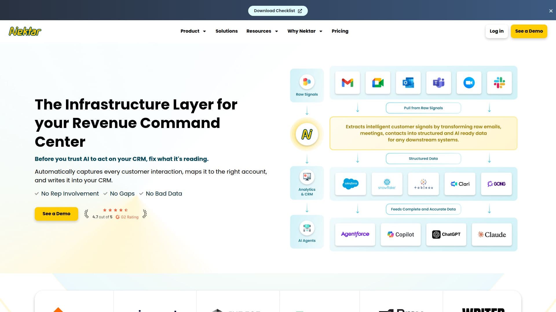
Task: Click the Analytics & CRM icon
Action: [307, 177]
